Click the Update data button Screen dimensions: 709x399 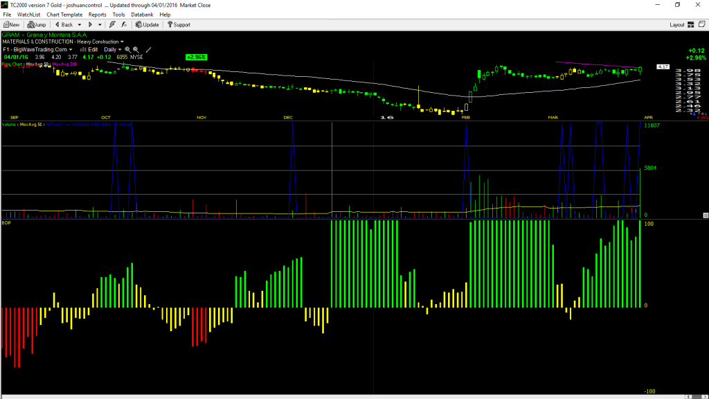pos(147,25)
